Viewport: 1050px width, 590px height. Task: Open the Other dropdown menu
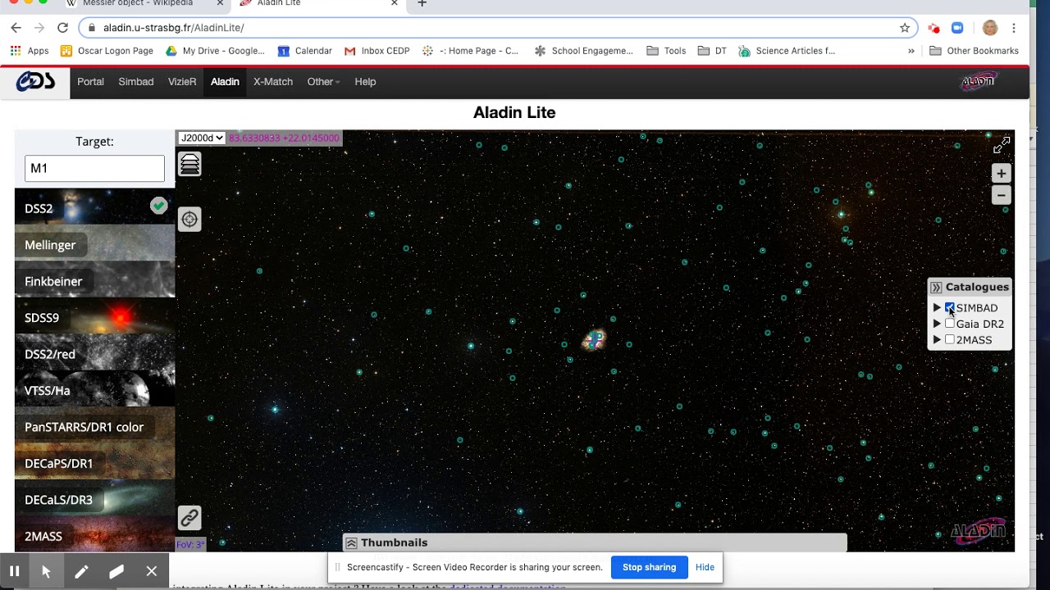323,82
